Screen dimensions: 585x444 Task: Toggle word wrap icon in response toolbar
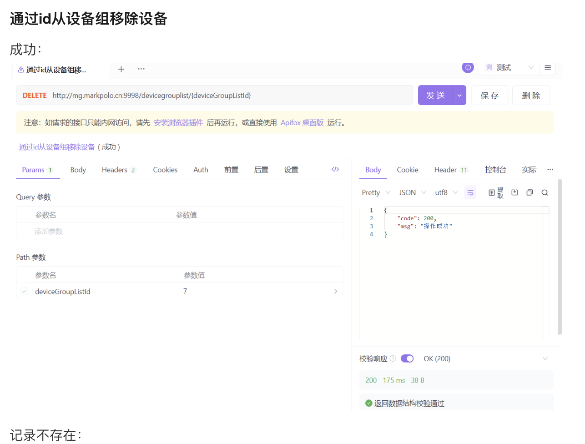tap(470, 193)
